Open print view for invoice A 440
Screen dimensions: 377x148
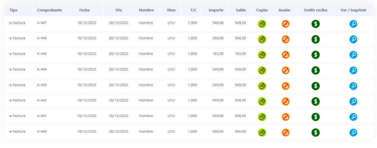point(353,132)
